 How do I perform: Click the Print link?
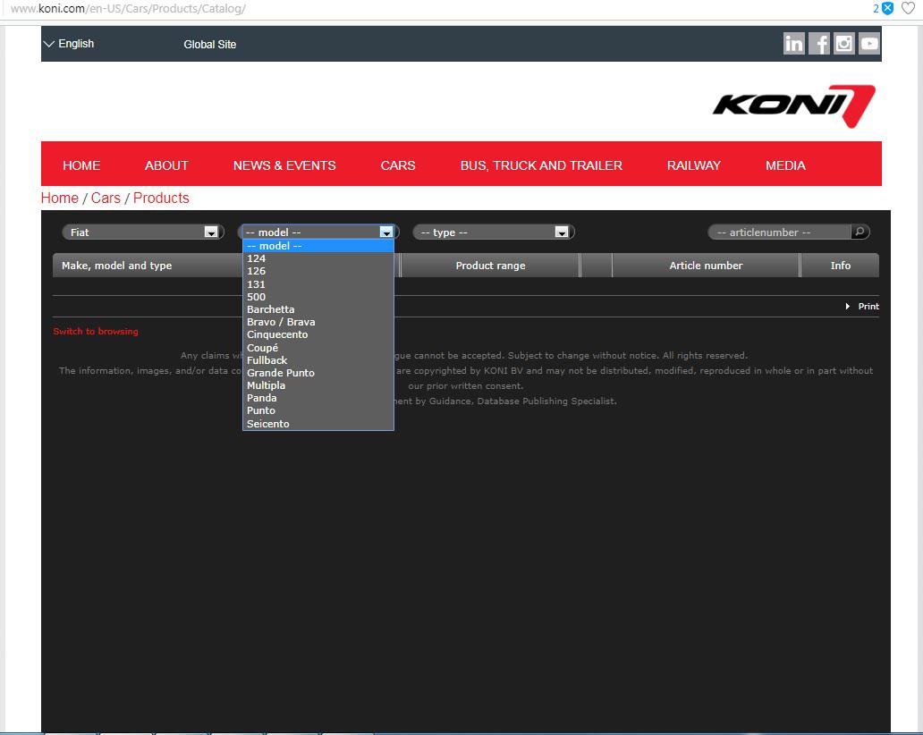coord(868,306)
